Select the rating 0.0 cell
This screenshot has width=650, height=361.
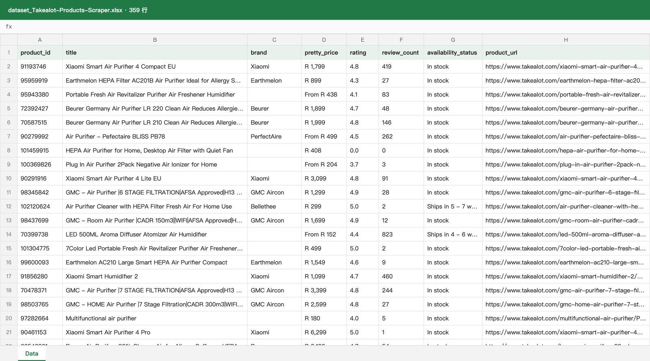tap(362, 150)
